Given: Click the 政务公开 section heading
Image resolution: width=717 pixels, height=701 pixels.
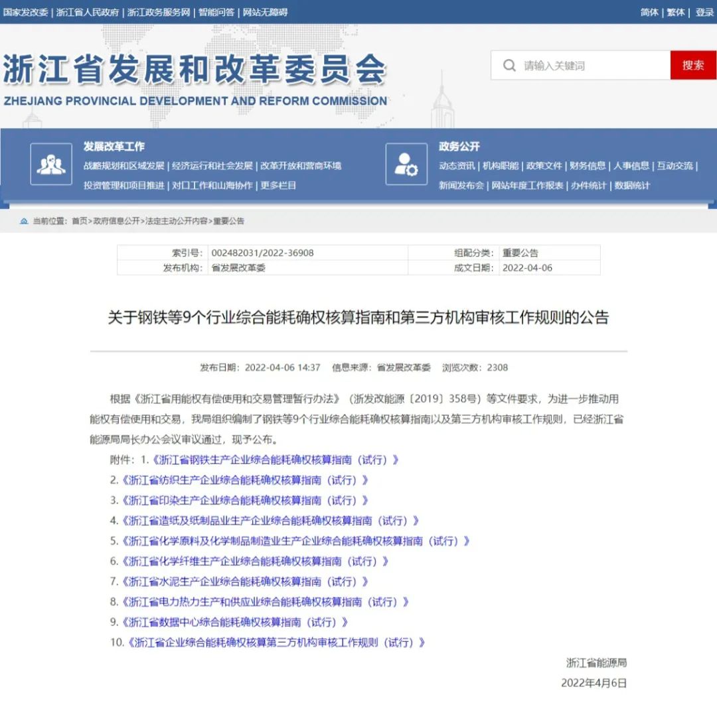Looking at the screenshot, I should (x=459, y=147).
